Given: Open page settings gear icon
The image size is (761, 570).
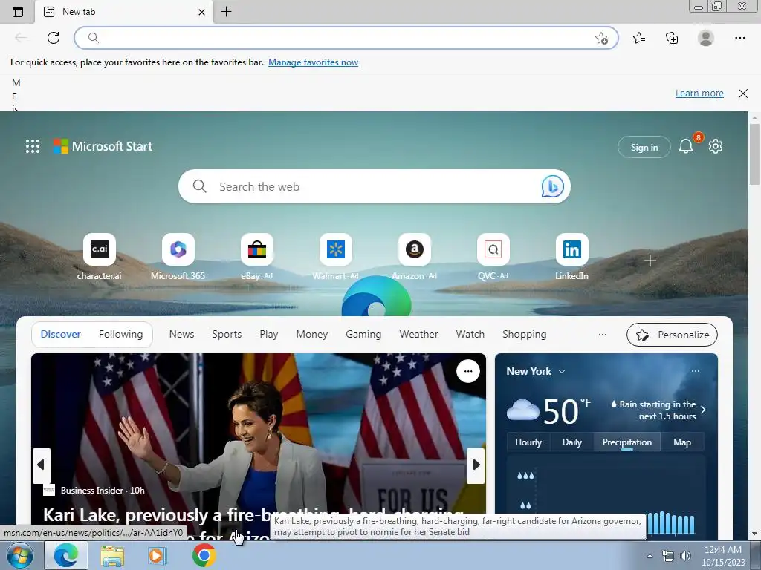Looking at the screenshot, I should pos(716,146).
